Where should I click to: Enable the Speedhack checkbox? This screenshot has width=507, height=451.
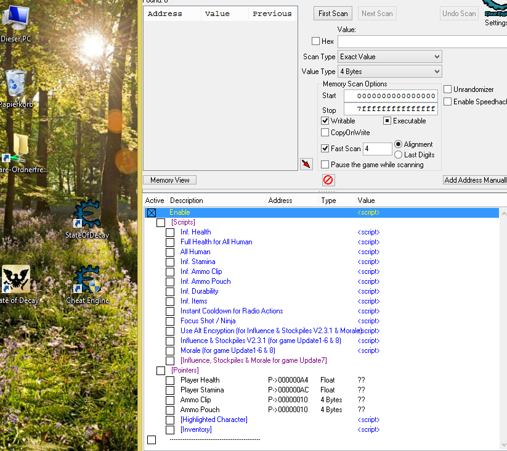tap(447, 102)
